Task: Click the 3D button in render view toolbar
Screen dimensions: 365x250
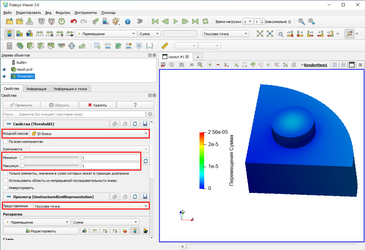Action: [x=192, y=65]
